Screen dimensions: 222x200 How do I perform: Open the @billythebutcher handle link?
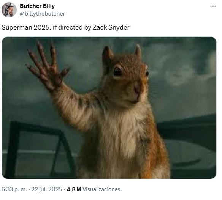(x=42, y=14)
